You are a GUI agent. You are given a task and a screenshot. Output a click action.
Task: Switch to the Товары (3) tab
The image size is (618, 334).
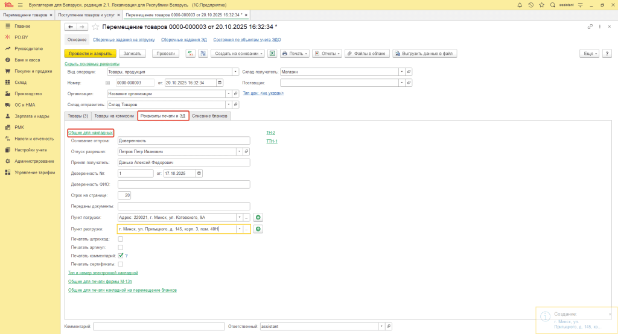77,115
